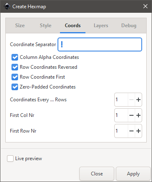Toggle Row Coordinates Reversed checkbox

pyautogui.click(x=15, y=67)
